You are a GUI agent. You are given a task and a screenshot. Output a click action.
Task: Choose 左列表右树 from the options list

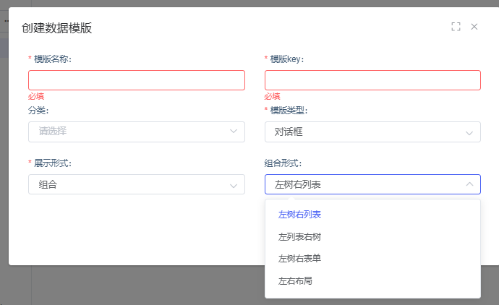tap(300, 236)
